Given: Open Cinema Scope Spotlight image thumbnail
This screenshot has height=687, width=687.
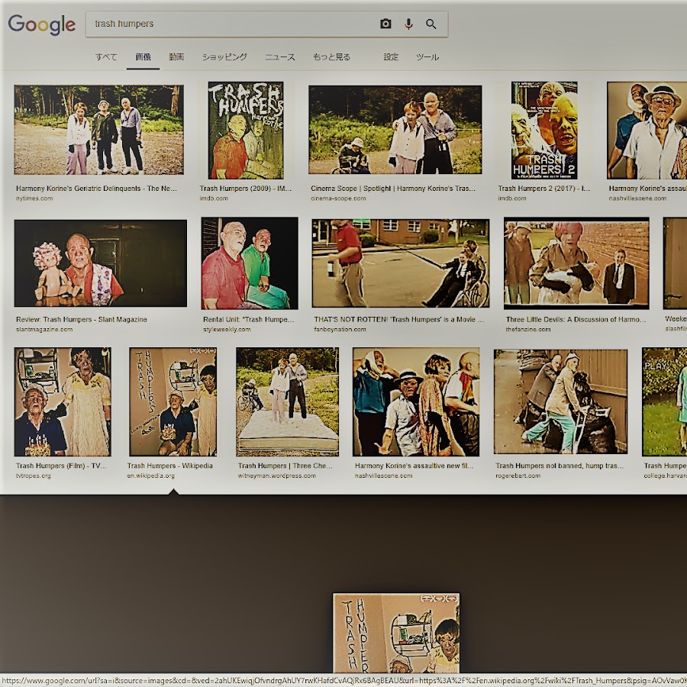Looking at the screenshot, I should coord(395,130).
